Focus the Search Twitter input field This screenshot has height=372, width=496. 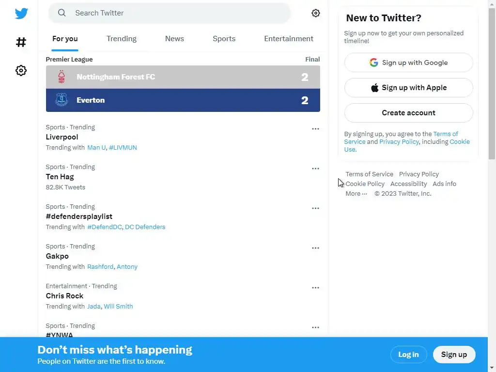(170, 13)
